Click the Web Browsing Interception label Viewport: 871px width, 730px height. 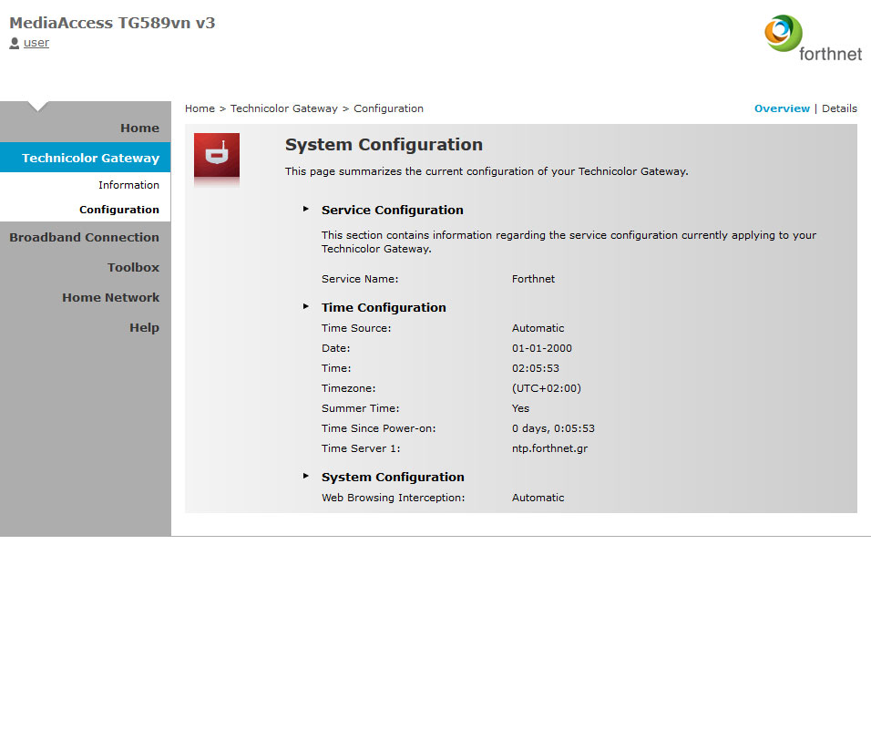[394, 498]
